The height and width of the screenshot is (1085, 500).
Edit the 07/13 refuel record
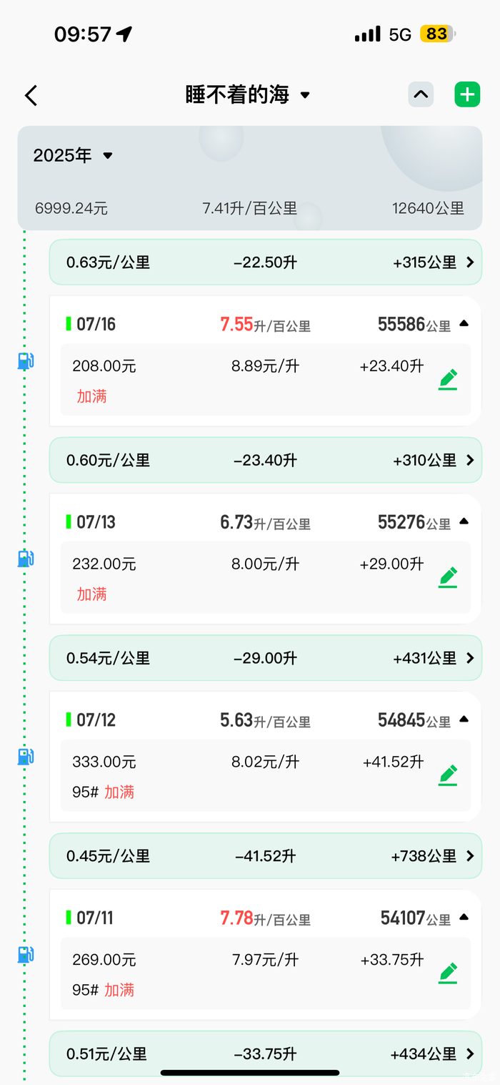[448, 577]
